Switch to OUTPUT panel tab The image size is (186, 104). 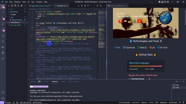pyautogui.click(x=46, y=81)
